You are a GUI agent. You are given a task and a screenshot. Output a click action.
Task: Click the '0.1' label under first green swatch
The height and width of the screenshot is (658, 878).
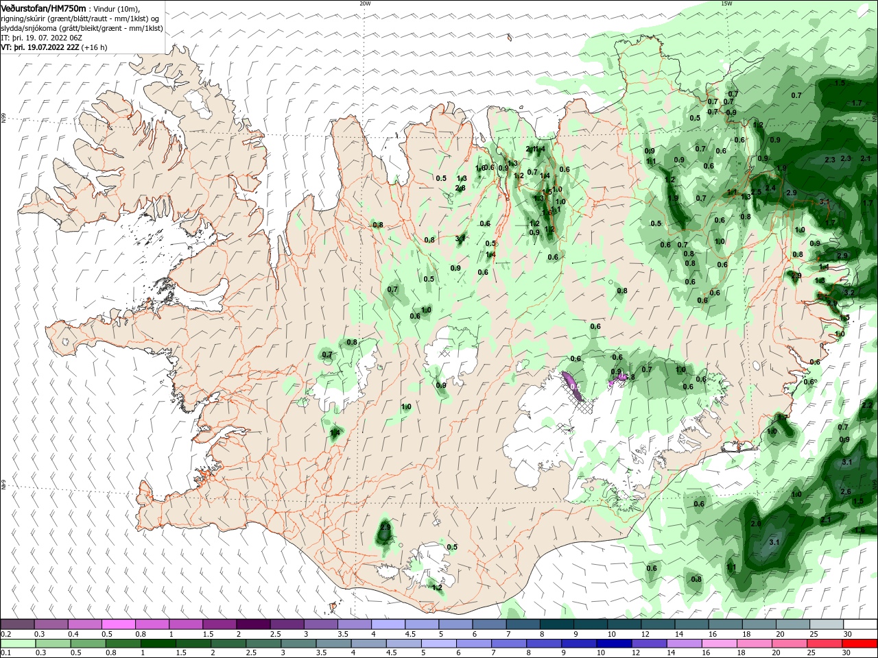(5, 653)
